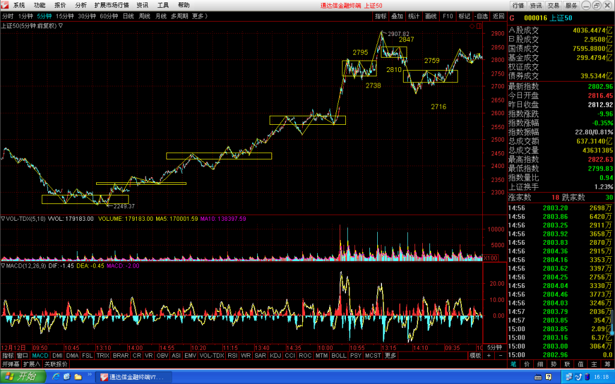The width and height of the screenshot is (615, 384).
Task: Switch chart to 15分钟 period
Action: click(x=65, y=16)
